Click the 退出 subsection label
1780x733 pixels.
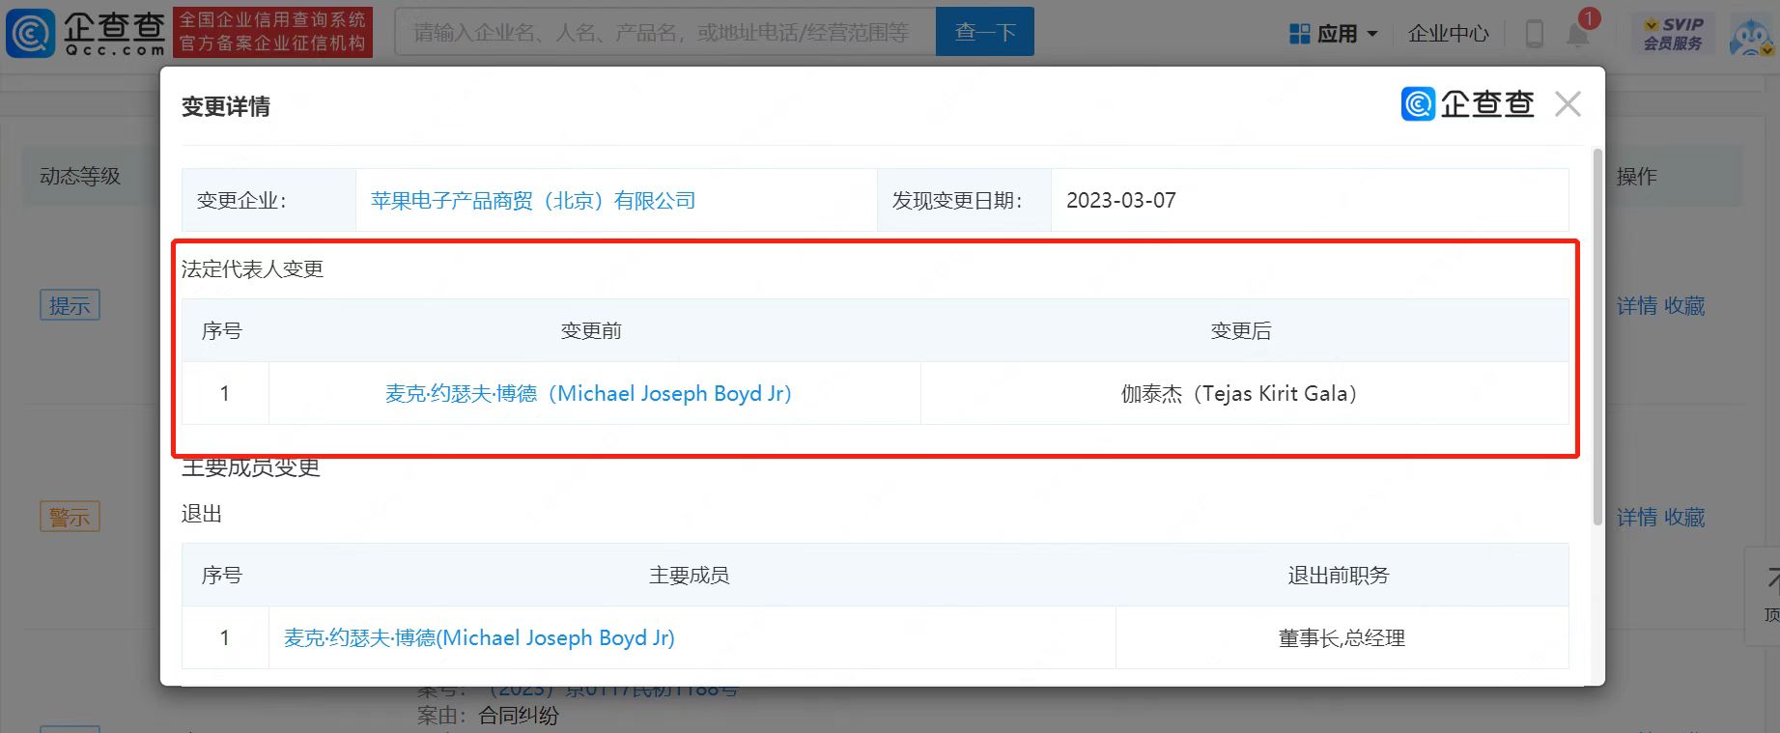[x=202, y=514]
